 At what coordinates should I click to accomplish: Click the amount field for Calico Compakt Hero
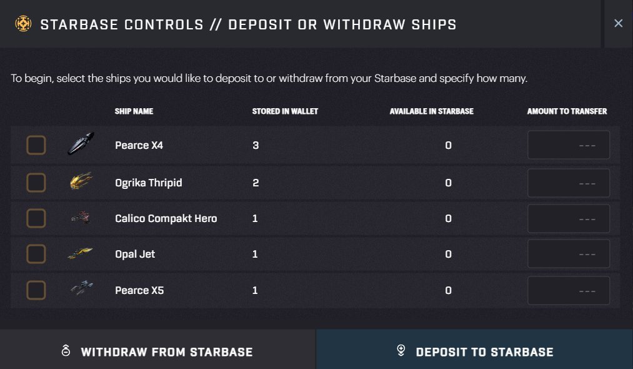(568, 218)
